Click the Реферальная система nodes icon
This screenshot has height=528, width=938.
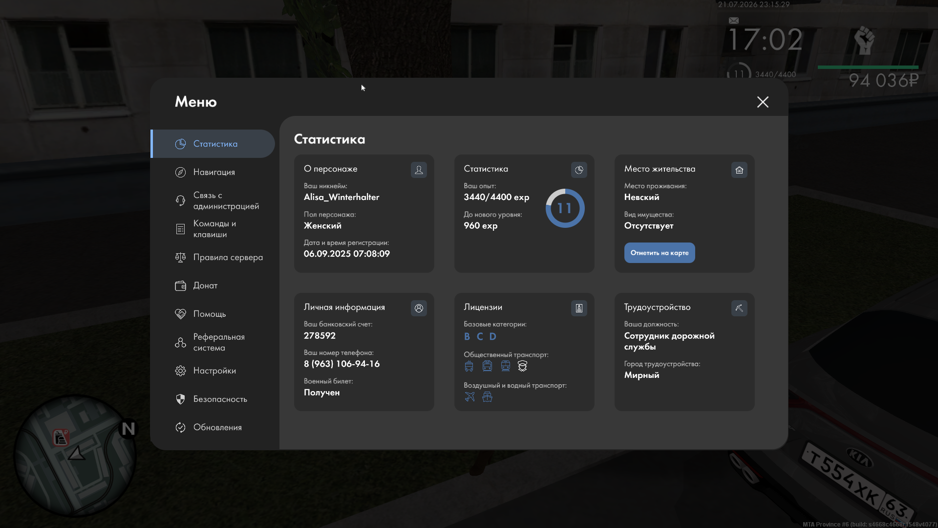click(180, 342)
